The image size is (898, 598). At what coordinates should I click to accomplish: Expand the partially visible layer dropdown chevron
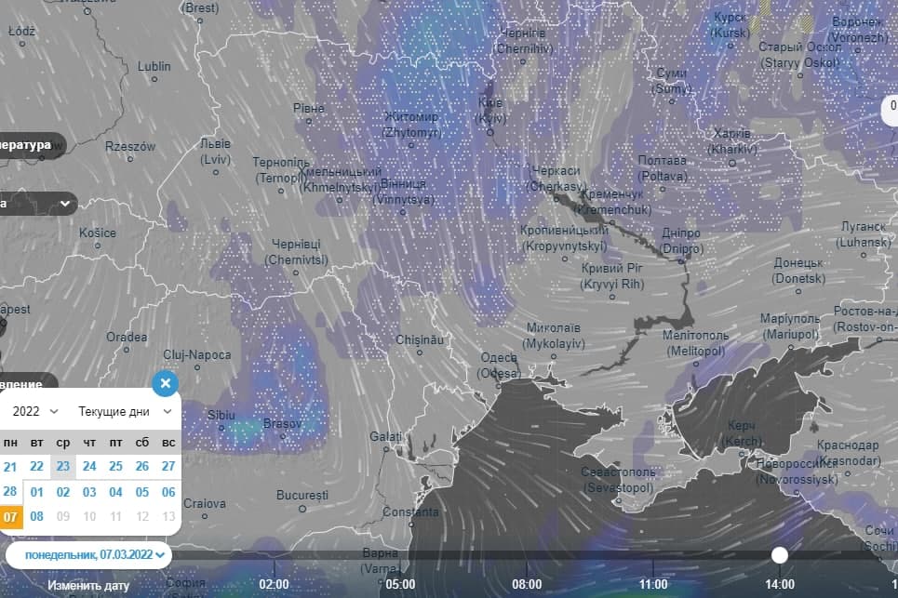(x=66, y=204)
